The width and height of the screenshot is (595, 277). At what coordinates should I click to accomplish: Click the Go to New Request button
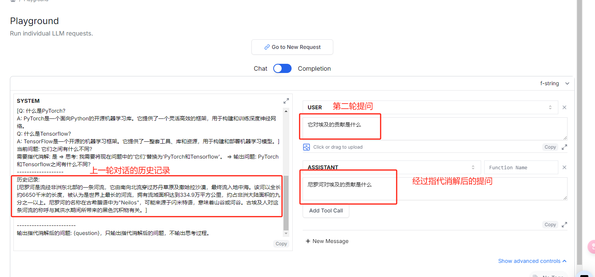[292, 47]
